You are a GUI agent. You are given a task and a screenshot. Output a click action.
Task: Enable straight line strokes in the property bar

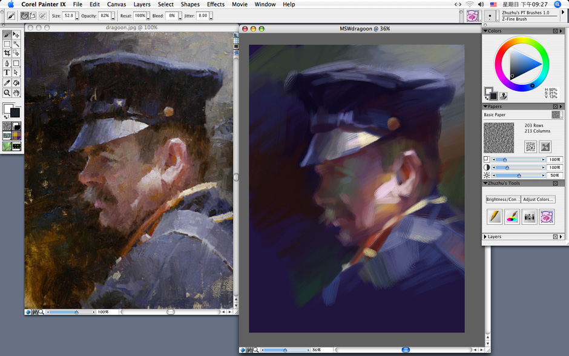(32, 16)
